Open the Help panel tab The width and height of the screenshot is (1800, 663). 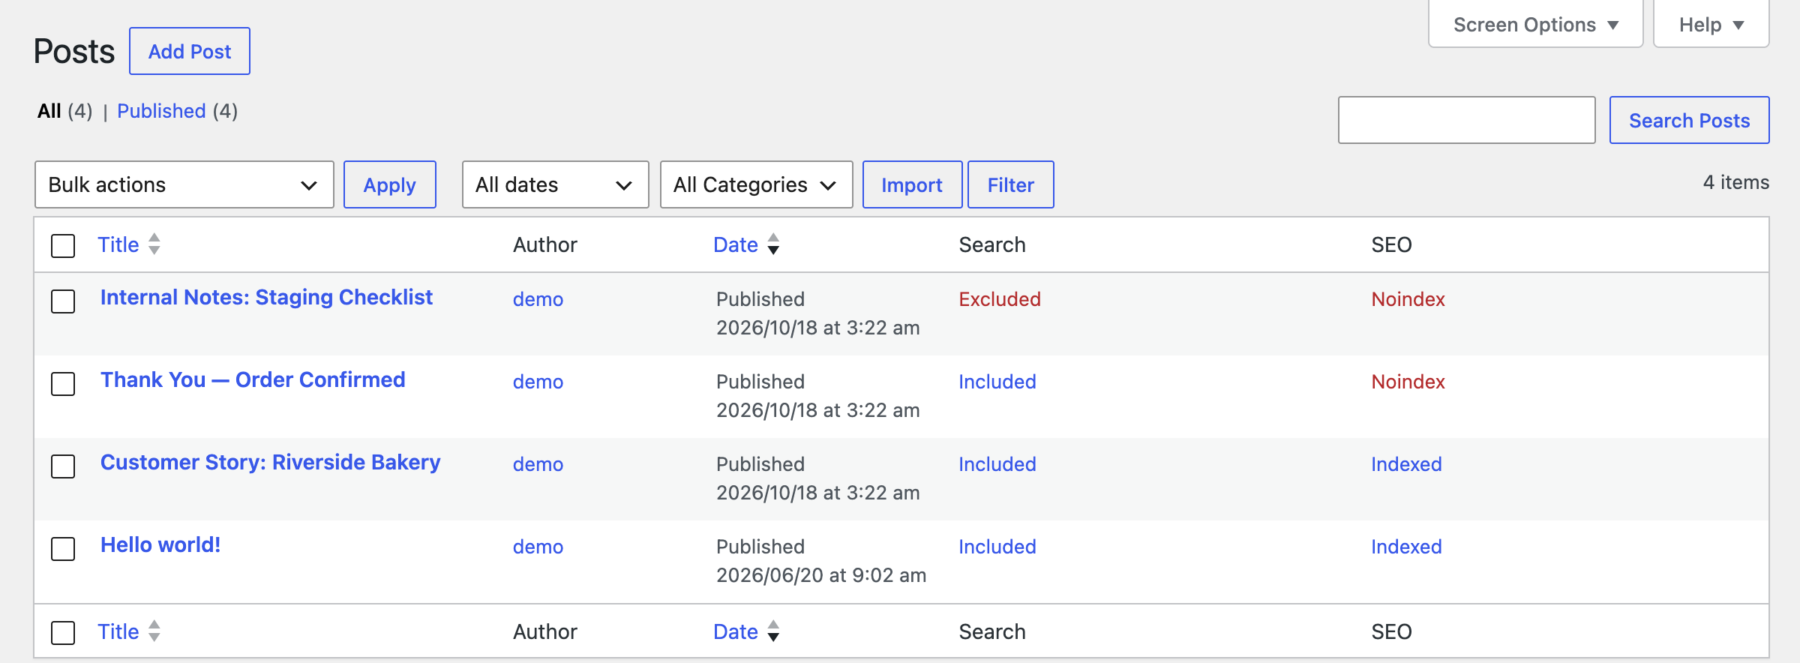[1711, 25]
